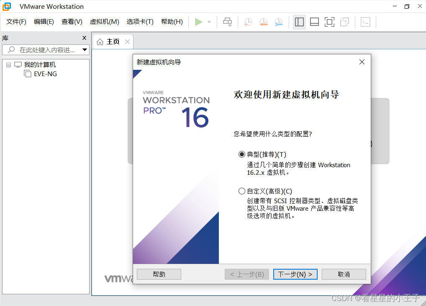Toggle the library sidebar view icon

[299, 22]
